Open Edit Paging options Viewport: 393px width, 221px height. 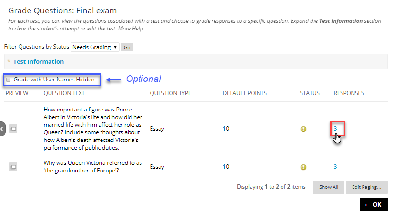coord(366,187)
